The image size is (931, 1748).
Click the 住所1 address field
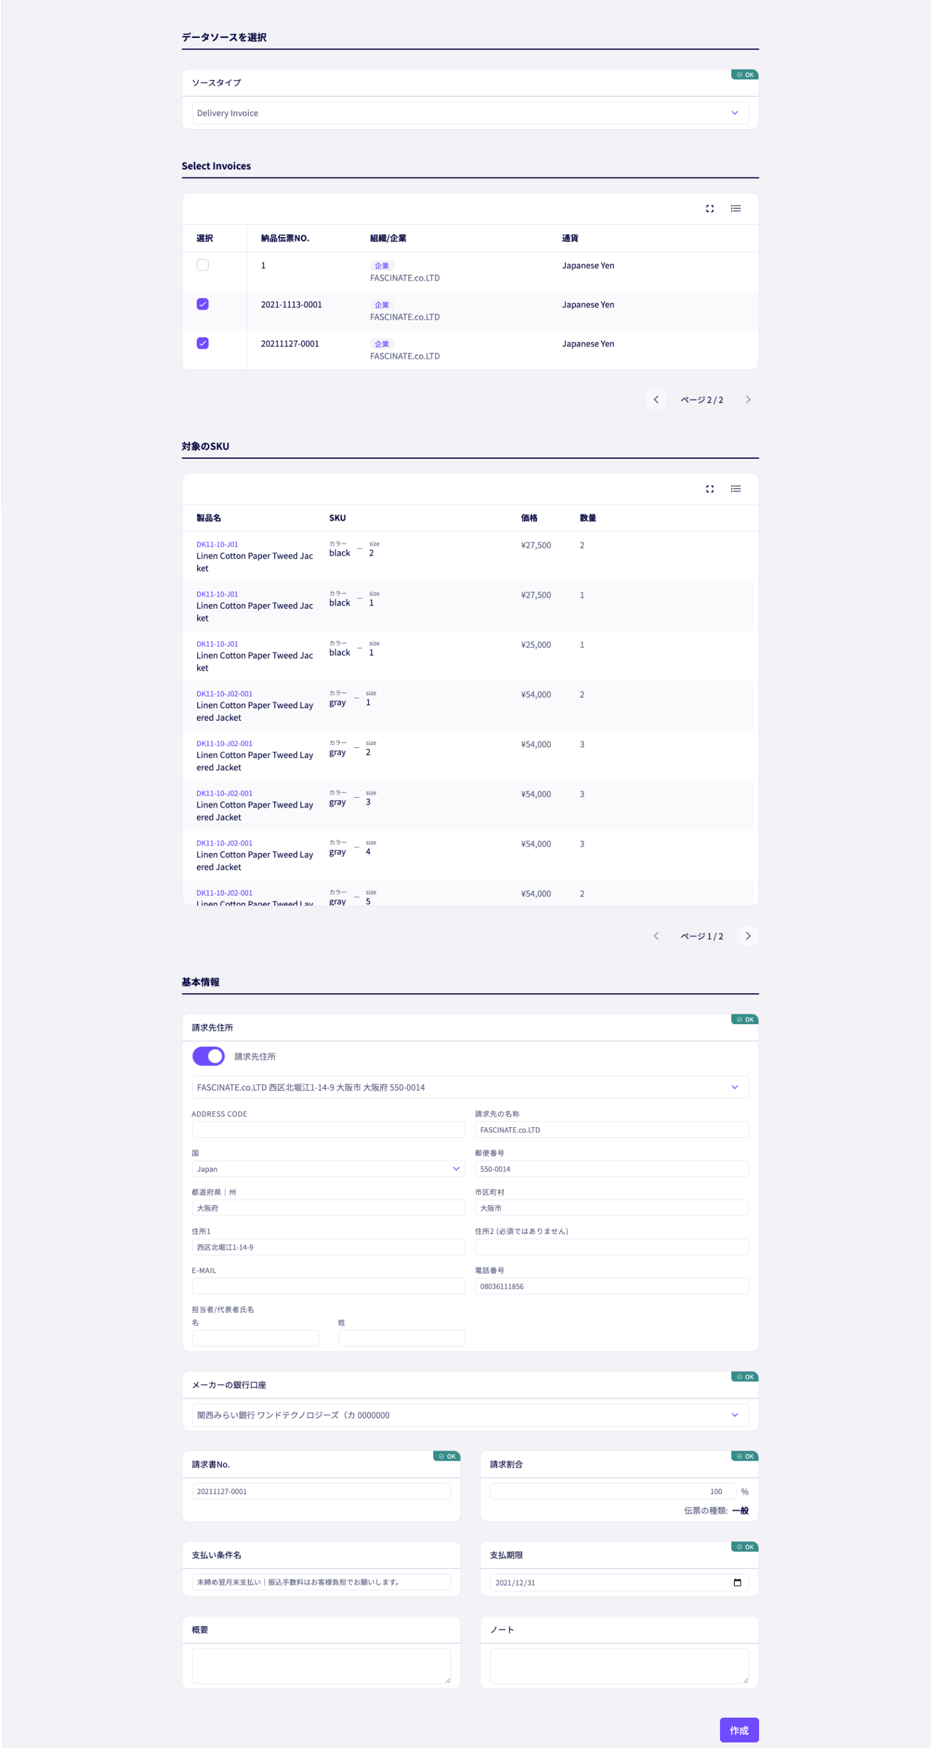[328, 1247]
